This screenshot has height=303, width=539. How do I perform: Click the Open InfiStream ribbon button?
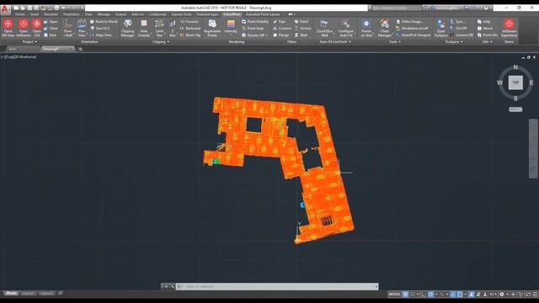pos(24,28)
